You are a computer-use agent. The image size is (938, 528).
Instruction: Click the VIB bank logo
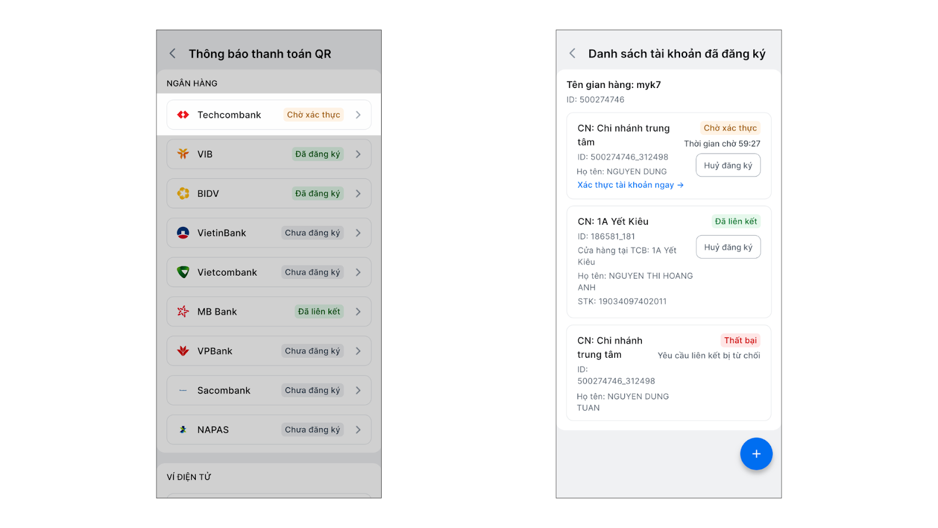[183, 154]
